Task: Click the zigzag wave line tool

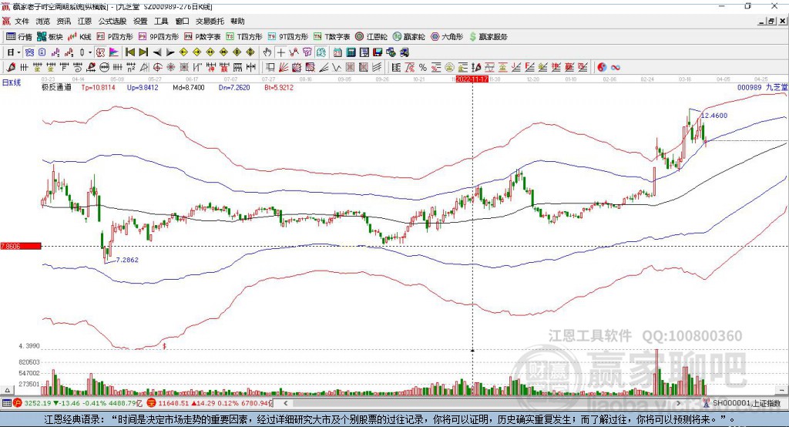Action: pos(336,68)
